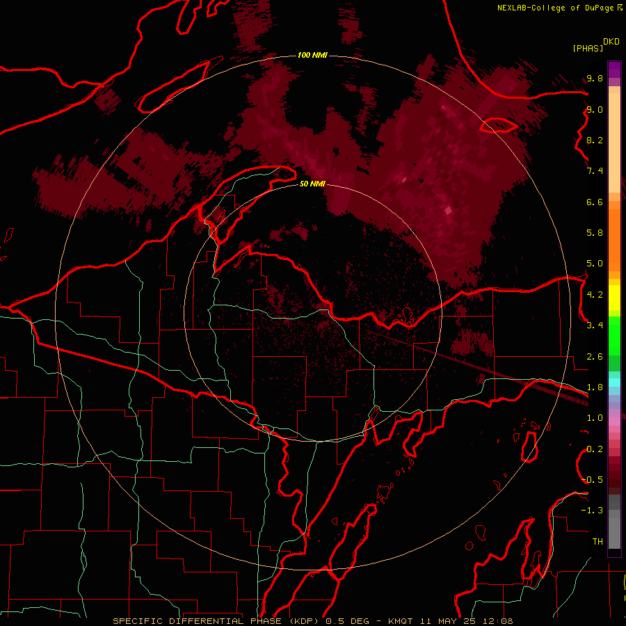
Task: Select the pink segment of the color bar
Action: [x=614, y=422]
